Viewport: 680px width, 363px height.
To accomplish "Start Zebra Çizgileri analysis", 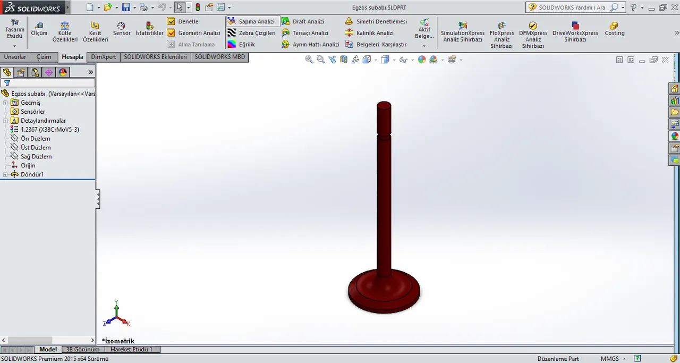I will [251, 33].
